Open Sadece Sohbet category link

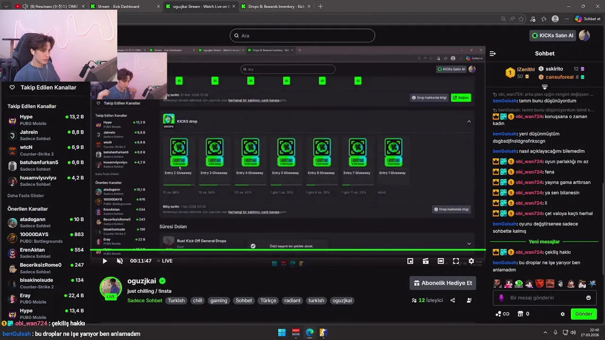click(x=145, y=300)
